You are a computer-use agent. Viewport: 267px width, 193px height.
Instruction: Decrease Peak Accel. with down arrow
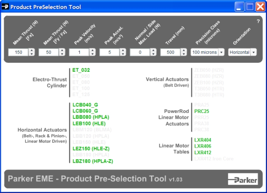click(123, 54)
